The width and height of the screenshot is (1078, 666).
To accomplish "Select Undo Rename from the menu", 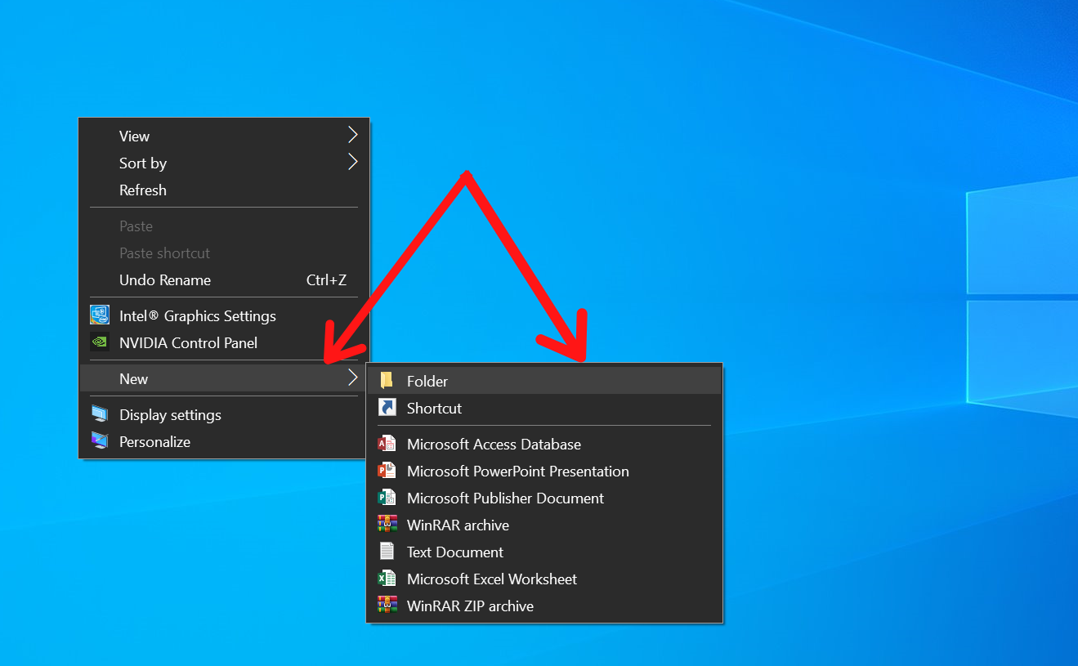I will (x=164, y=279).
